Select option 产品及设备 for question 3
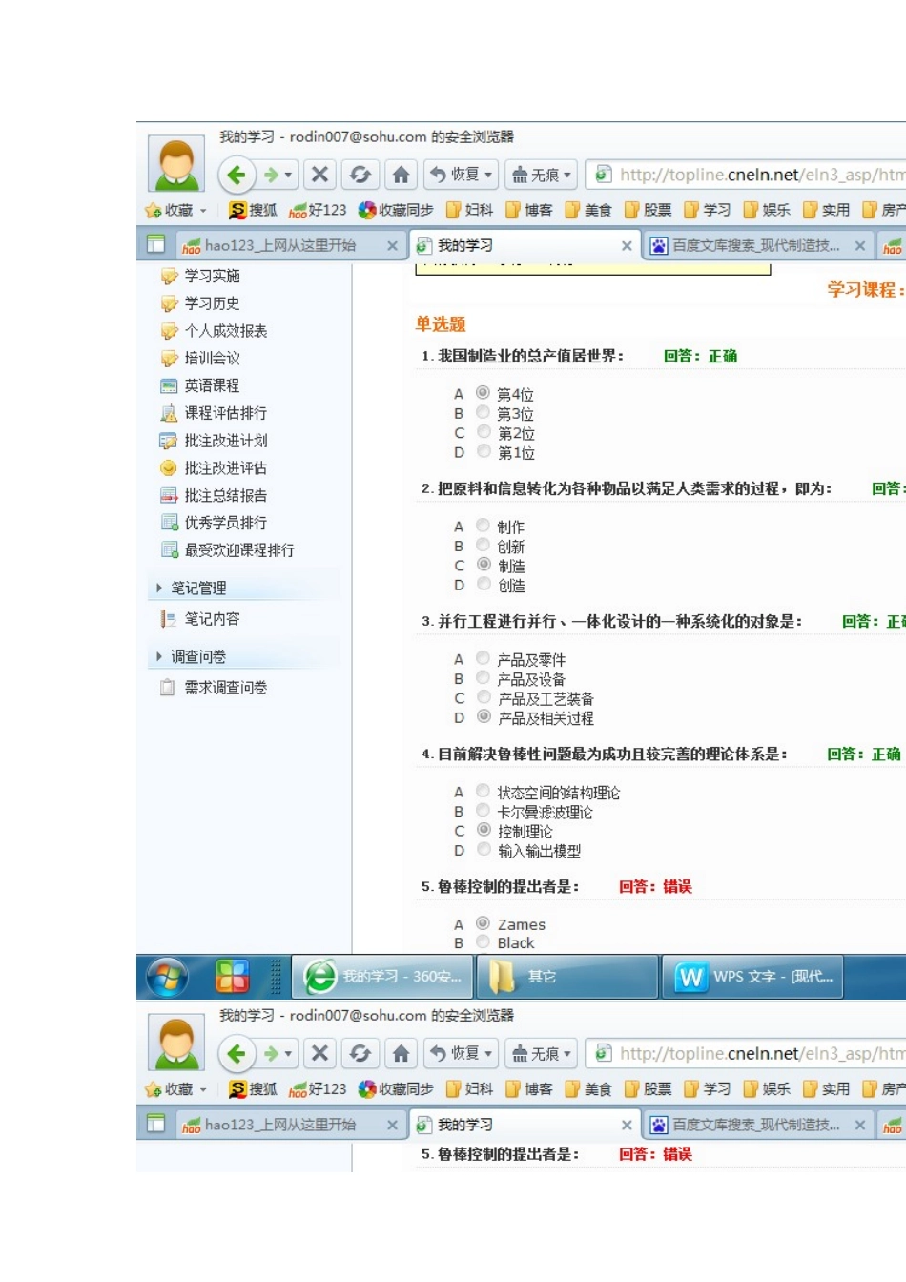Screen dimensions: 906x1282 point(484,678)
